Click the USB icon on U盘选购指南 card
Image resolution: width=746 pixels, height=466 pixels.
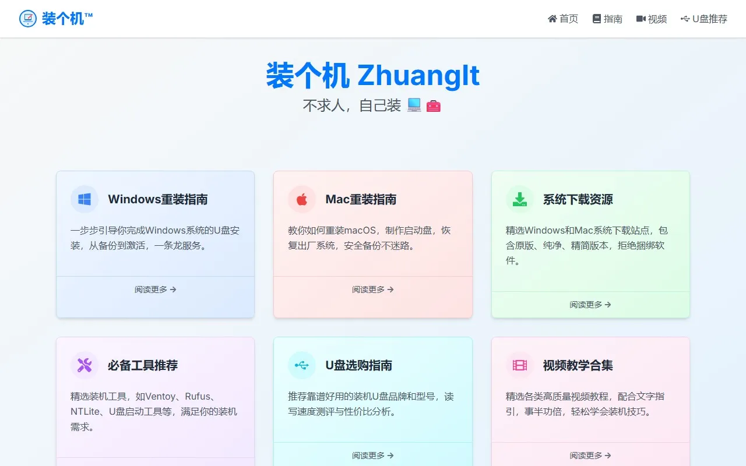point(301,365)
